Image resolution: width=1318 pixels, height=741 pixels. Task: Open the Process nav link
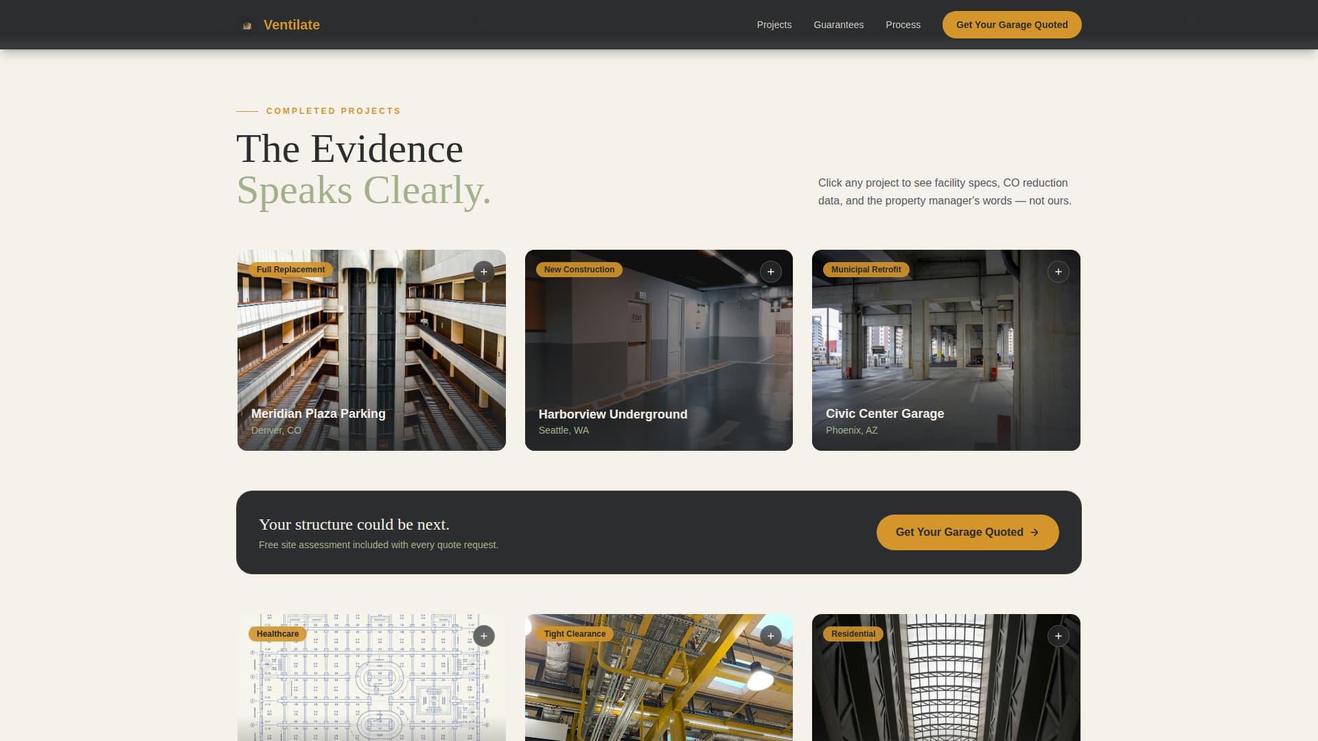903,25
